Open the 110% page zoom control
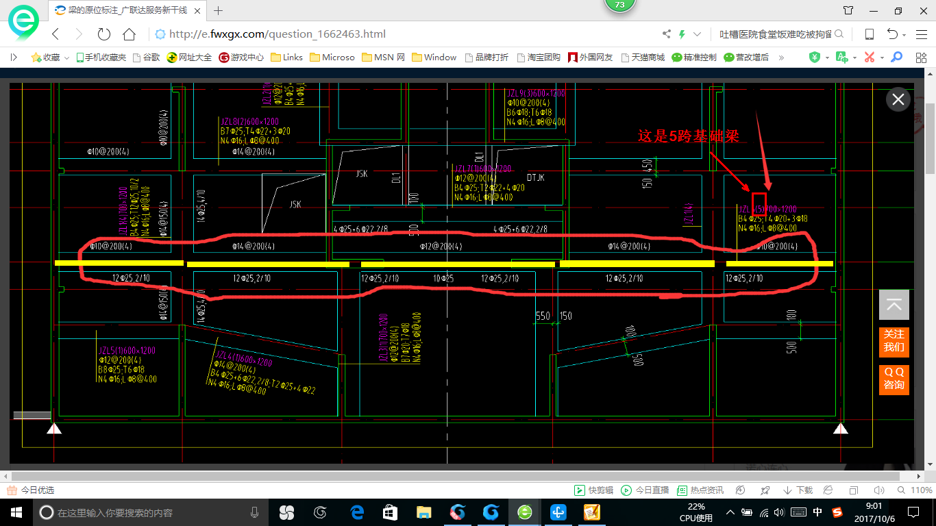Viewport: 936px width, 526px height. coord(915,490)
